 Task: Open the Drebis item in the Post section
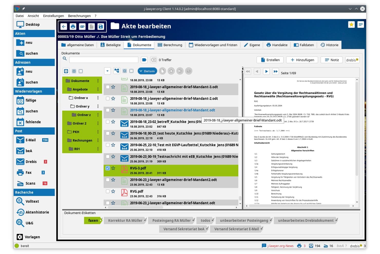[31, 162]
